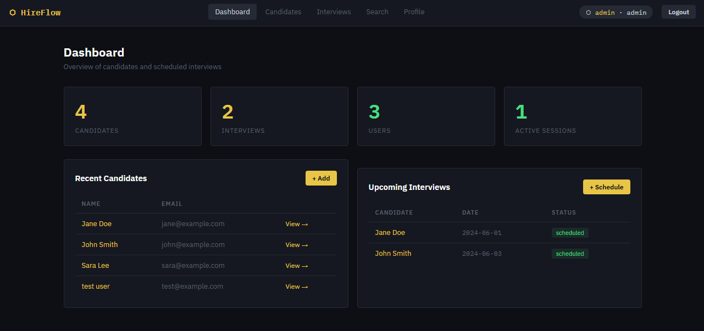Open the Search navigation item
704x331 pixels.
377,12
